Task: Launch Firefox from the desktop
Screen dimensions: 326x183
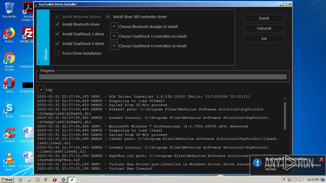Action: (x=9, y=35)
